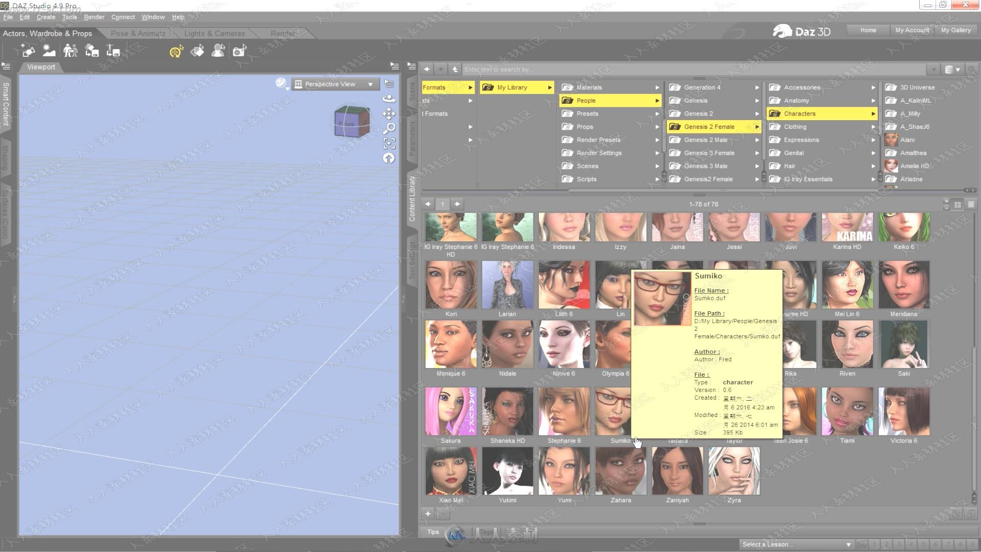Navigate back in content library
Image resolution: width=981 pixels, height=552 pixels.
pos(427,69)
